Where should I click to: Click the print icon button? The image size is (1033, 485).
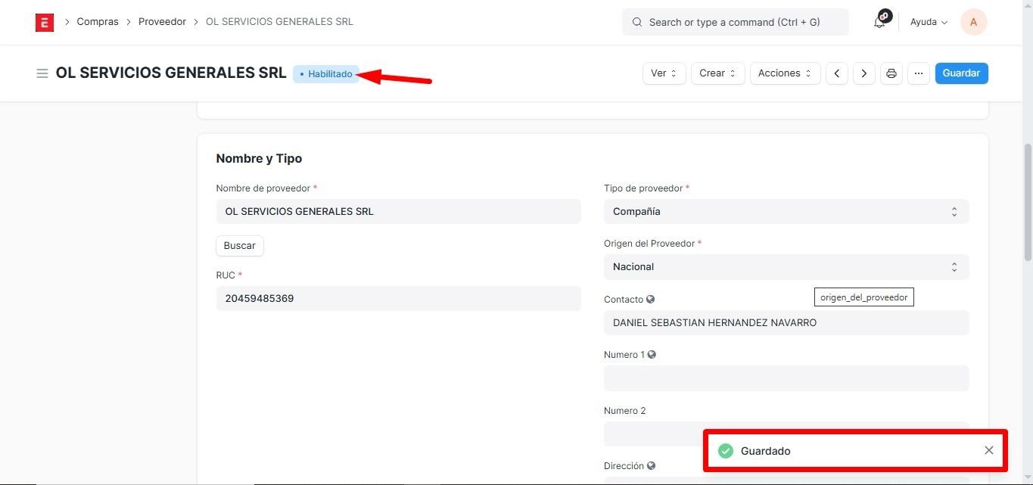tap(891, 73)
